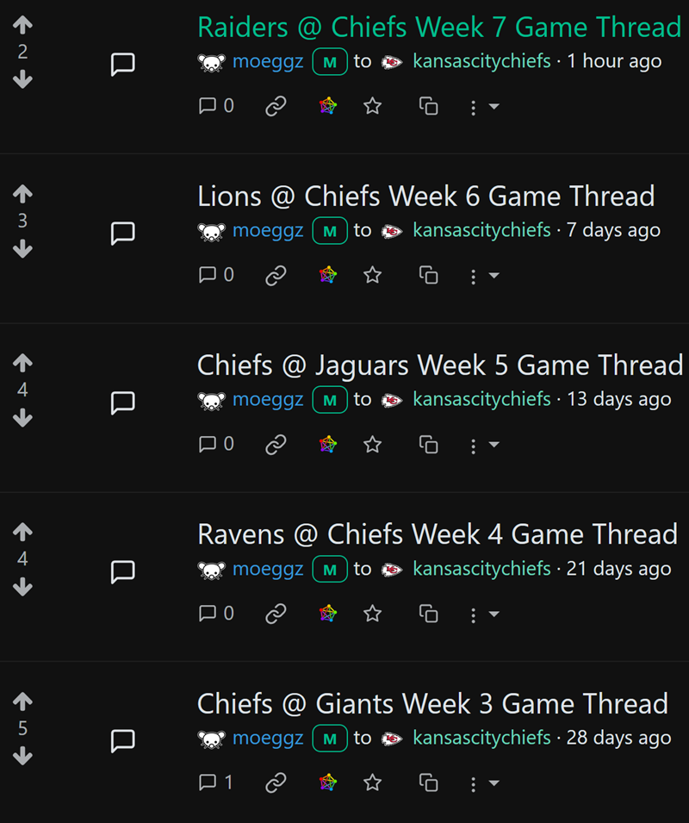Open the fediverse link icon for the Week 5 thread
Viewport: 689px width, 823px height.
(327, 445)
